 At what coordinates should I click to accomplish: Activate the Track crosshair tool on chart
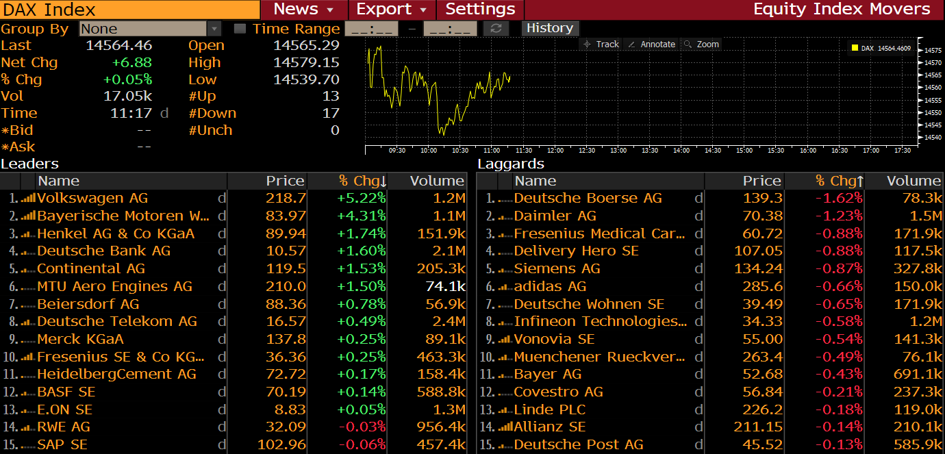tap(600, 45)
